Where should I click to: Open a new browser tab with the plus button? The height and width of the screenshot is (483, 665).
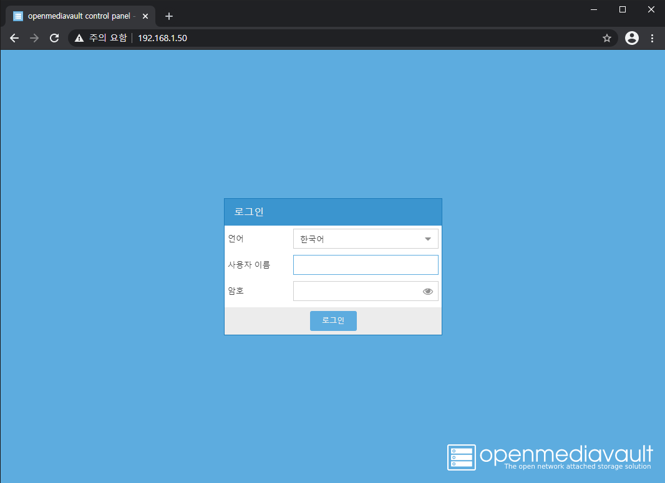pos(168,16)
